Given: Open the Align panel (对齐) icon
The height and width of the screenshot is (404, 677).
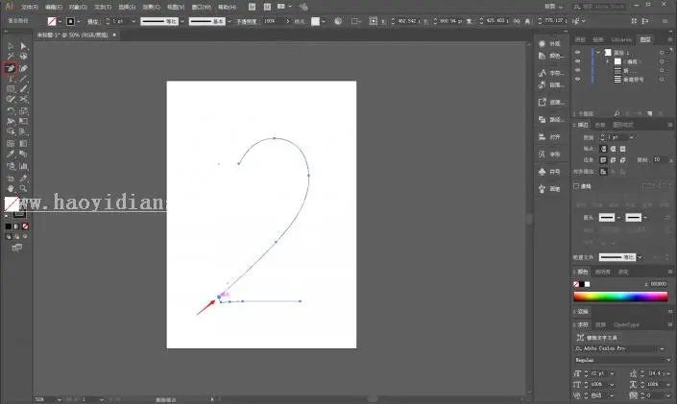Looking at the screenshot, I should tap(542, 137).
